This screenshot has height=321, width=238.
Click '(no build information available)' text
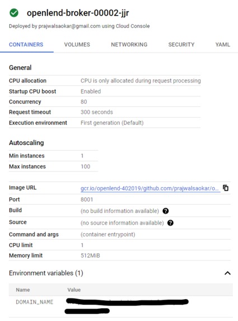(x=120, y=211)
